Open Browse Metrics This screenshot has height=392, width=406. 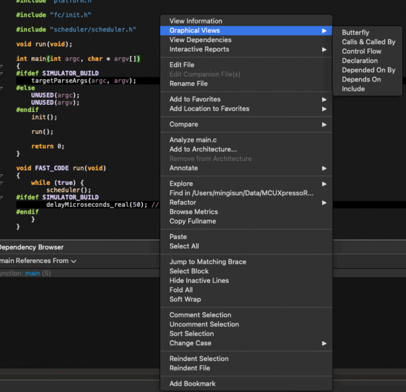tap(193, 212)
